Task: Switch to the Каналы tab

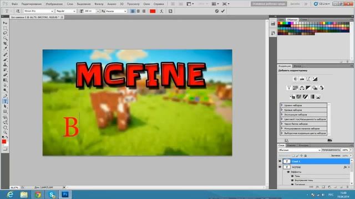Action: (291, 145)
